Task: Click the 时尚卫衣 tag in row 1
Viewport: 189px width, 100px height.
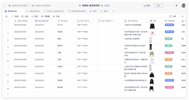Action: tap(169, 25)
